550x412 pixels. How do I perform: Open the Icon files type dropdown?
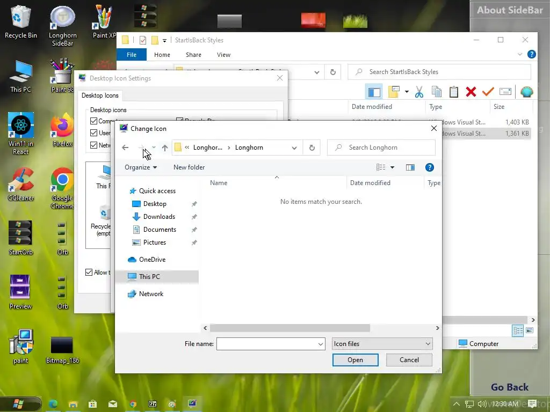pyautogui.click(x=382, y=344)
